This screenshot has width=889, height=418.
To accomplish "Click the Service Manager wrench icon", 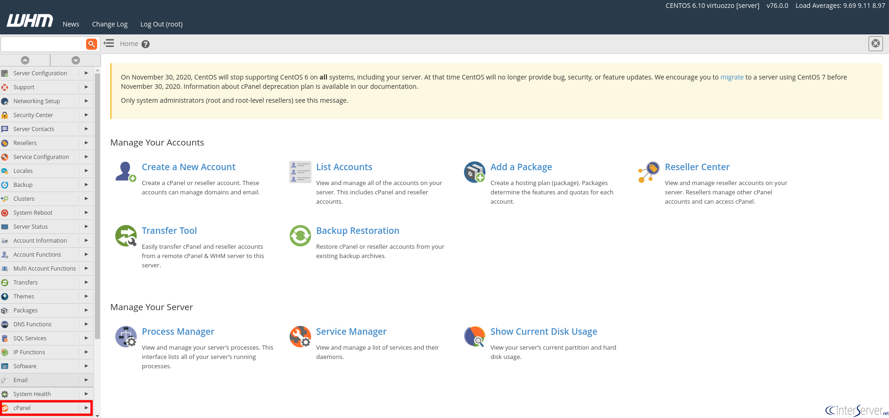I will click(300, 337).
